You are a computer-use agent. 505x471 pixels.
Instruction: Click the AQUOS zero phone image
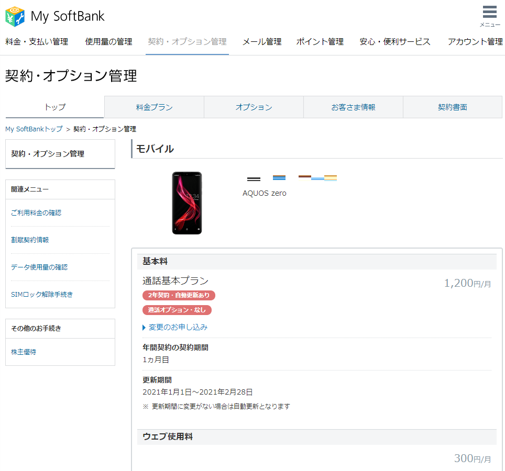[187, 203]
